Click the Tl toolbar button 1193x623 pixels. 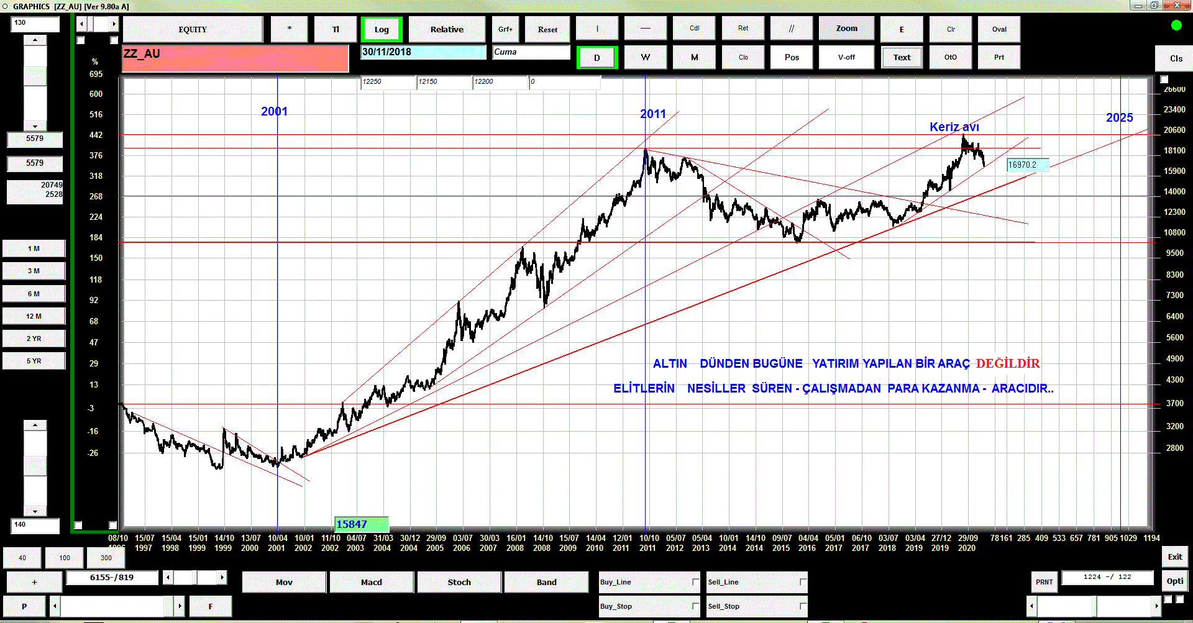coord(336,29)
